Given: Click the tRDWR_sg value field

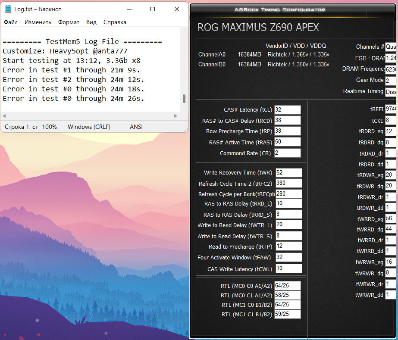Looking at the screenshot, I should [391, 175].
